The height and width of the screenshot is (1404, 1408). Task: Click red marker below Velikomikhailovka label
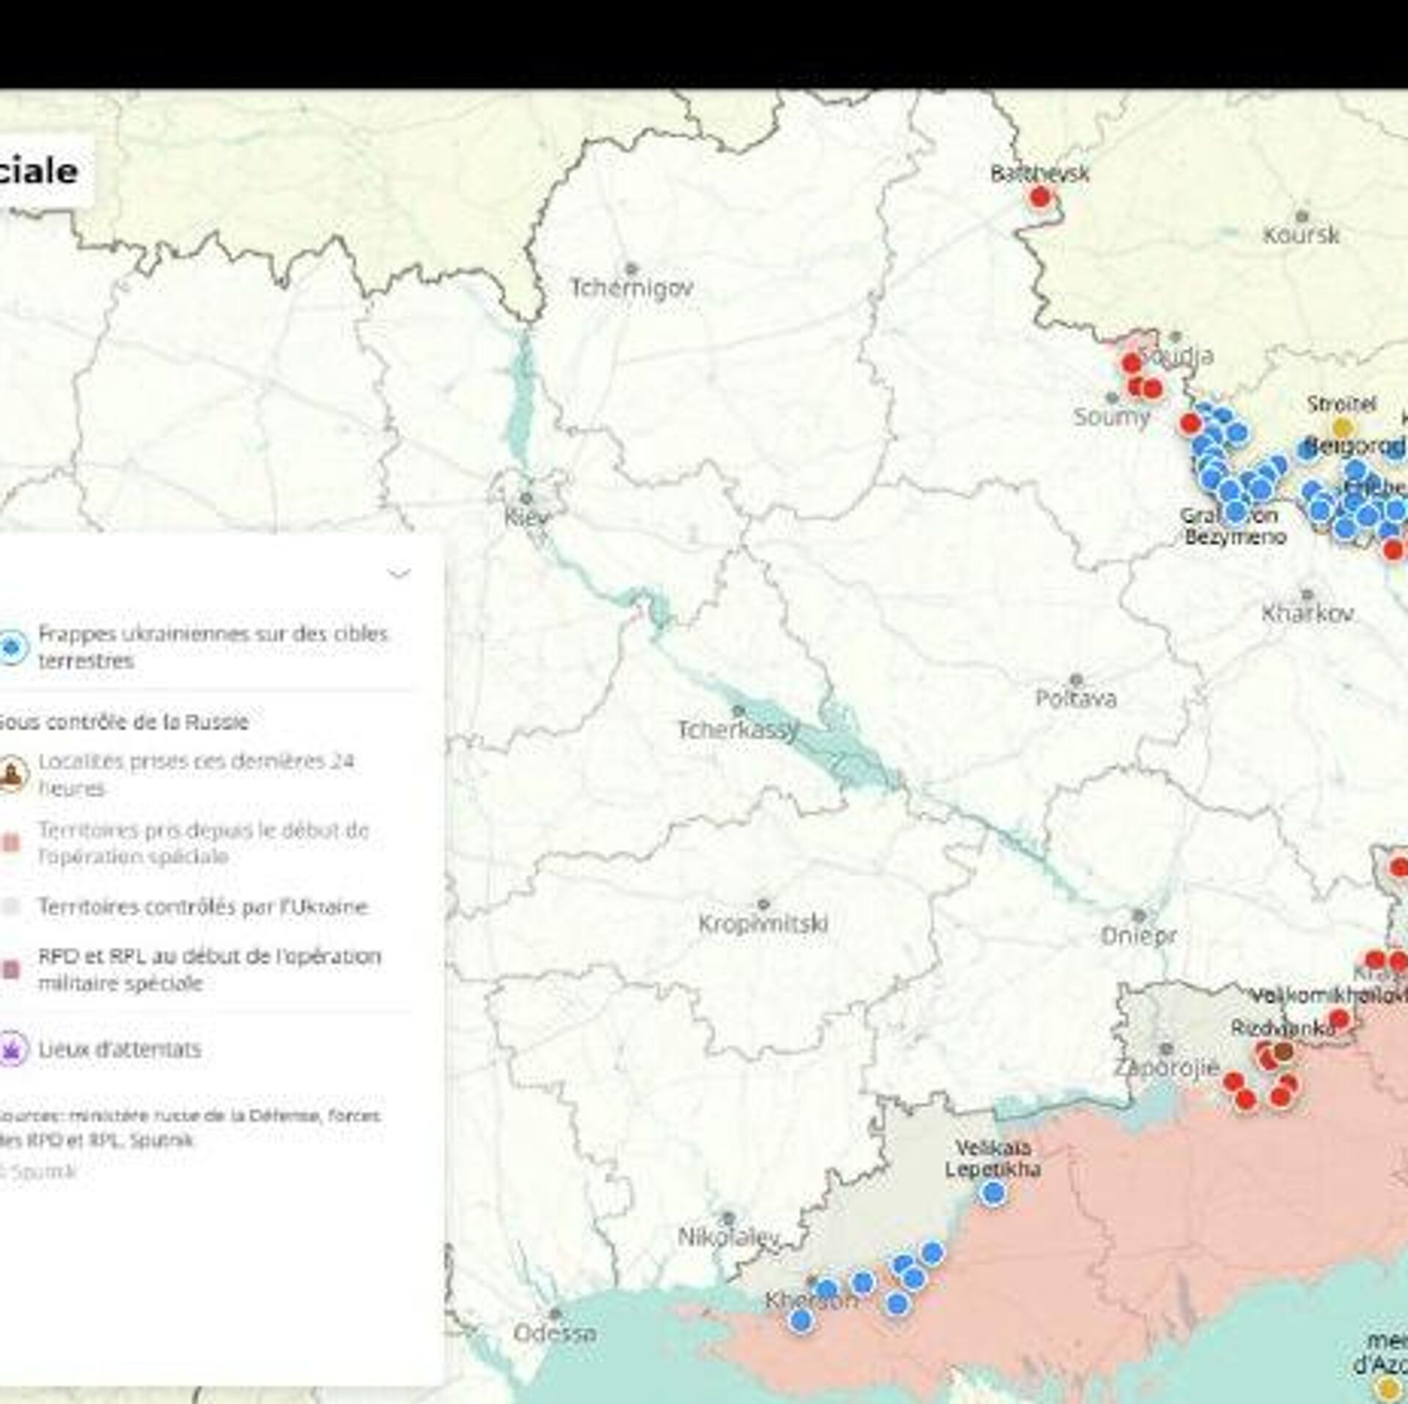[x=1339, y=1018]
